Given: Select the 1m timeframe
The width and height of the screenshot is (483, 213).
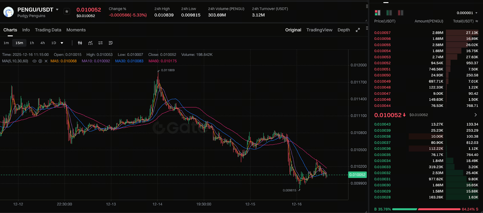Looking at the screenshot, I should (x=6, y=43).
